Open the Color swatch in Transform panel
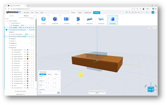 pyautogui.click(x=58, y=93)
